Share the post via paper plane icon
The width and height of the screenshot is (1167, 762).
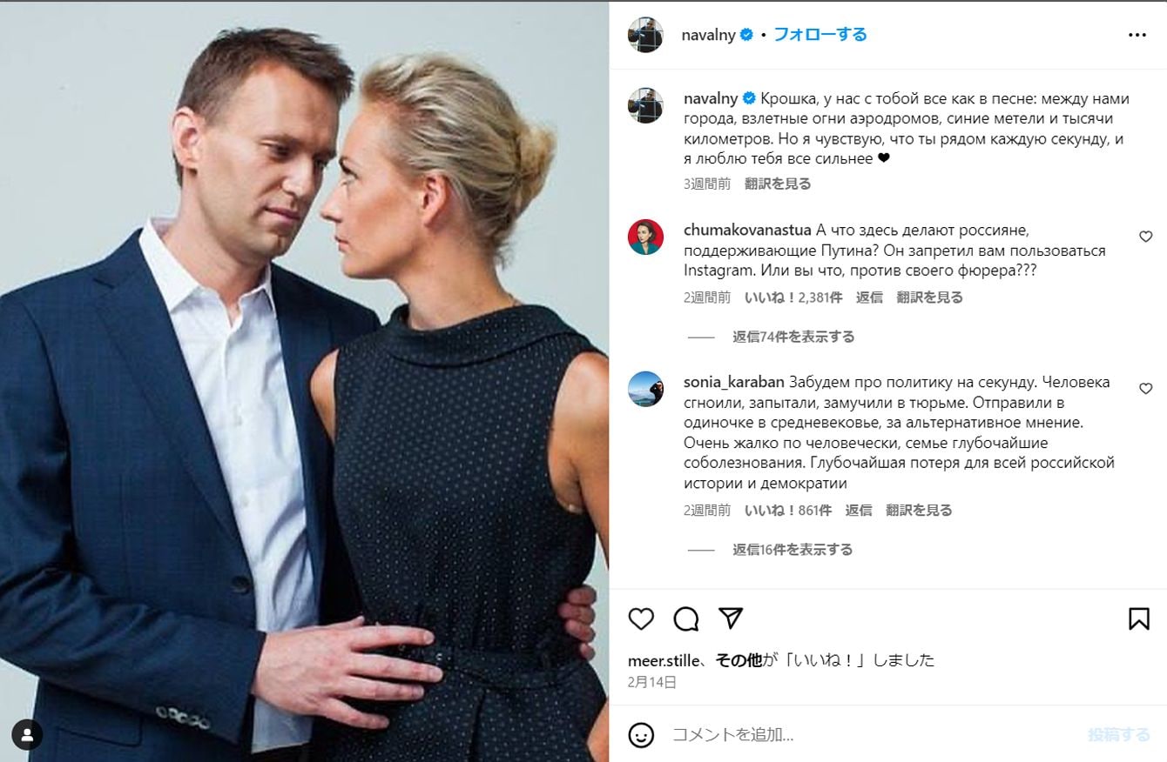point(732,618)
